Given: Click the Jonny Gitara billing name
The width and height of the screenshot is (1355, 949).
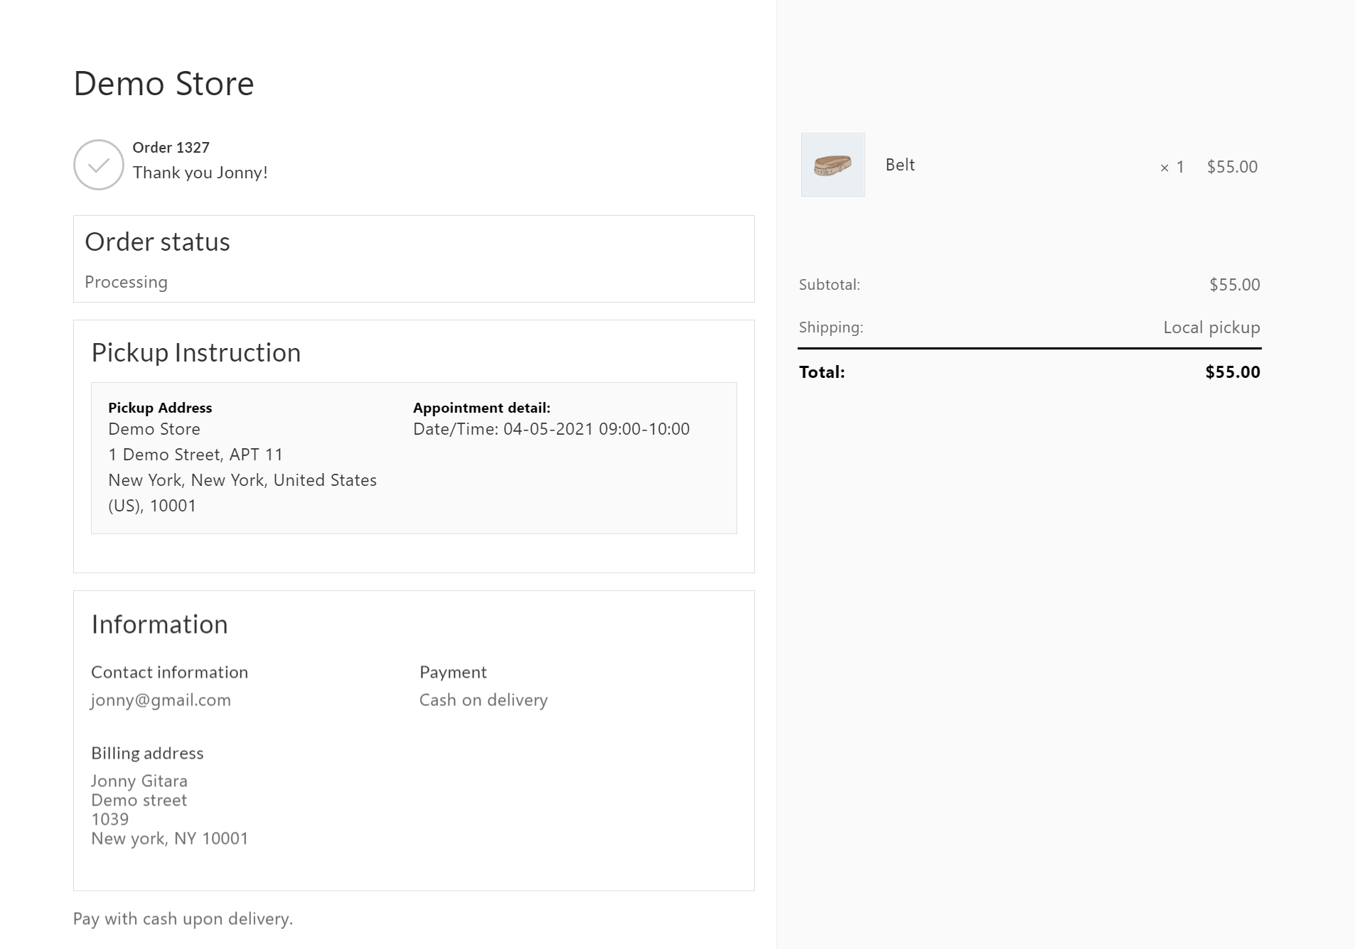Looking at the screenshot, I should click(x=139, y=781).
